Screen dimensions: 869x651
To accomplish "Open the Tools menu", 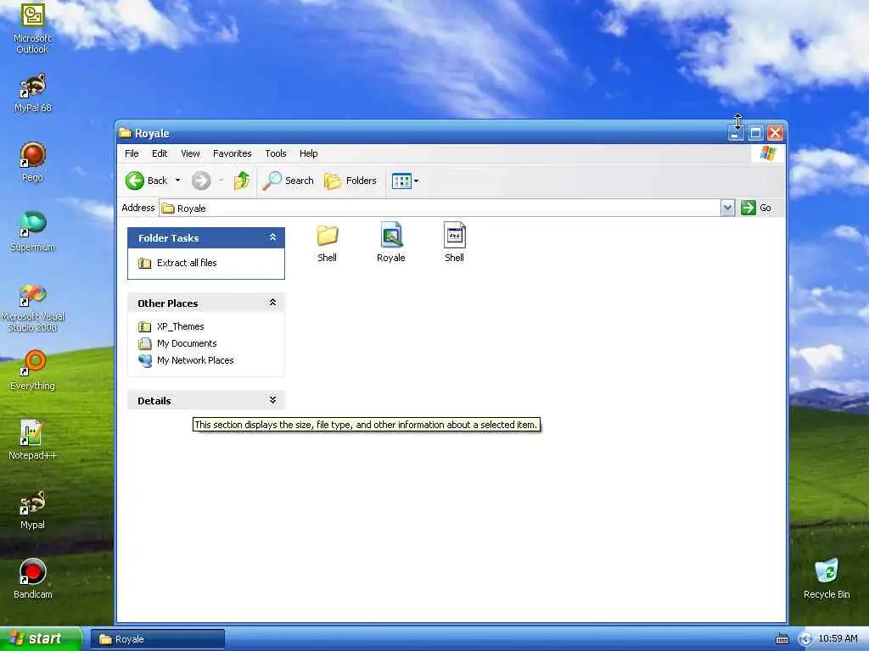I will (276, 153).
